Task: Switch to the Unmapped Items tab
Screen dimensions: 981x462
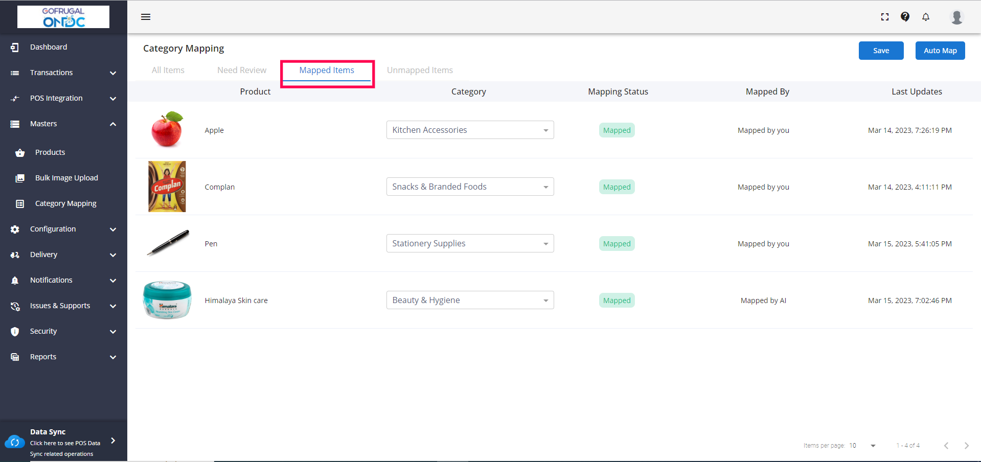Action: coord(420,70)
